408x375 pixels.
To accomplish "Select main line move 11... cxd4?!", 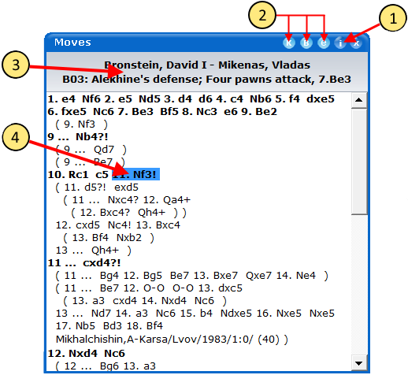I will [84, 263].
